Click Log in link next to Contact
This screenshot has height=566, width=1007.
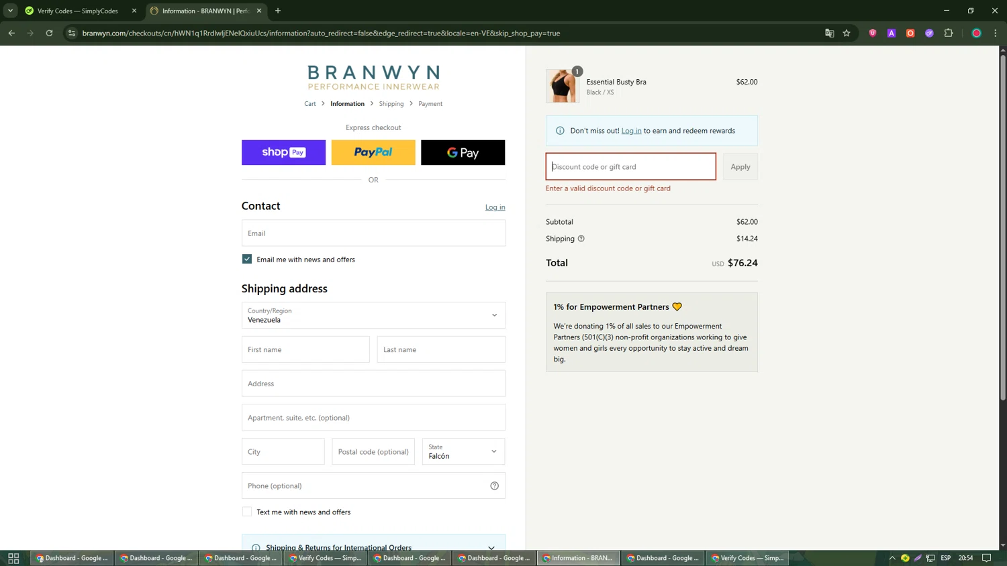coord(495,207)
